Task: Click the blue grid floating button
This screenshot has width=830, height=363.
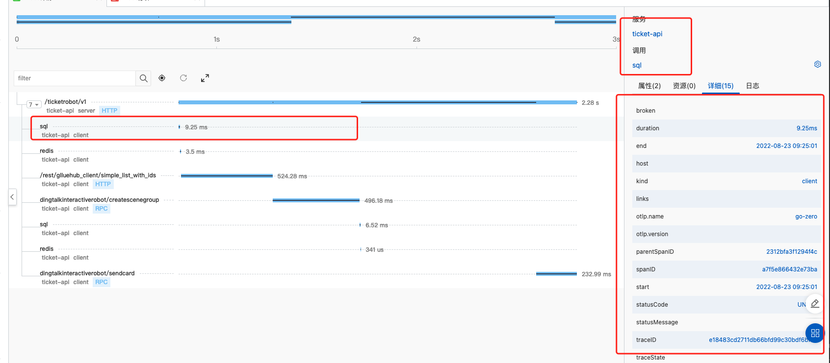Action: pos(815,333)
